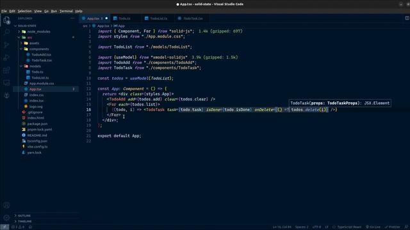Collapse the SOLID-STATE root folder
The height and width of the screenshot is (230, 410).
(27, 26)
